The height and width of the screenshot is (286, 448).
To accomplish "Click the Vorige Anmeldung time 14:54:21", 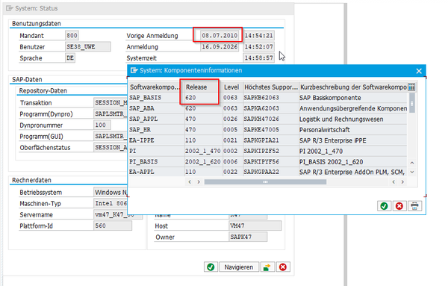I will [259, 35].
